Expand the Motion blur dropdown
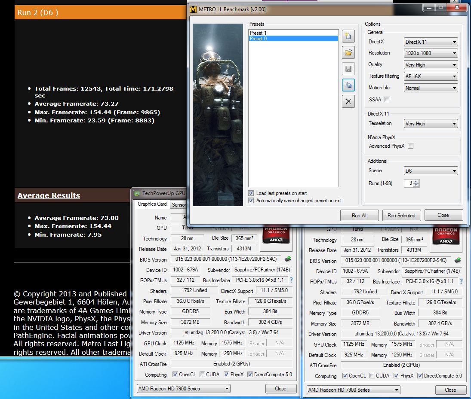 (x=431, y=88)
